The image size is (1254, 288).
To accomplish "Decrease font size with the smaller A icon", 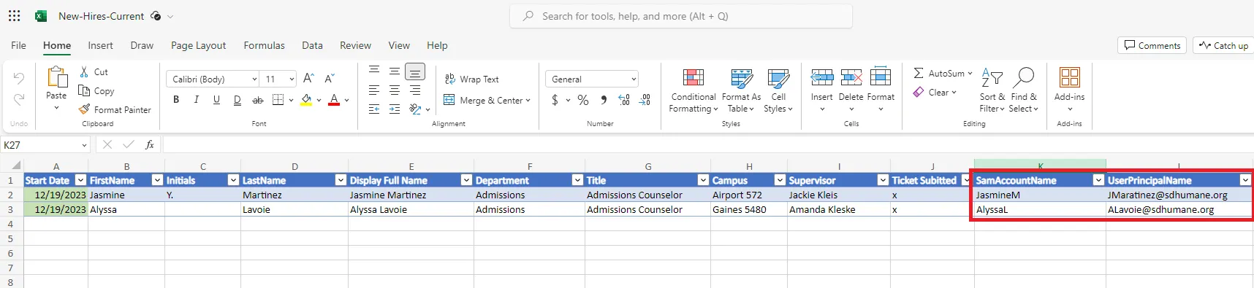I will pos(329,79).
